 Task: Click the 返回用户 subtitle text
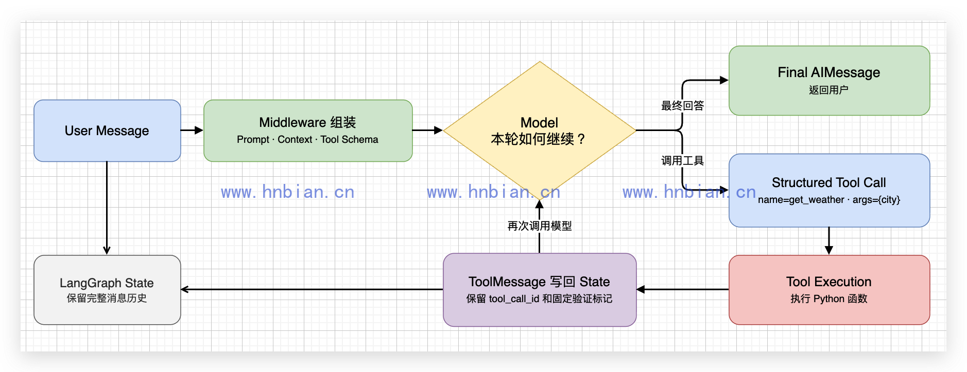(x=828, y=90)
